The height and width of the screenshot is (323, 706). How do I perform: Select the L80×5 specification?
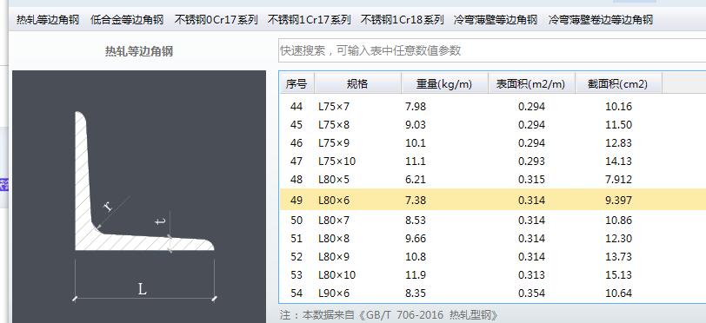(334, 180)
